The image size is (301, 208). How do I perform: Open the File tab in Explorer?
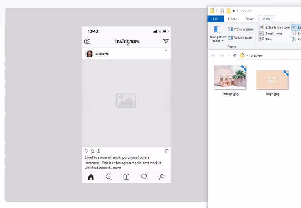[216, 19]
